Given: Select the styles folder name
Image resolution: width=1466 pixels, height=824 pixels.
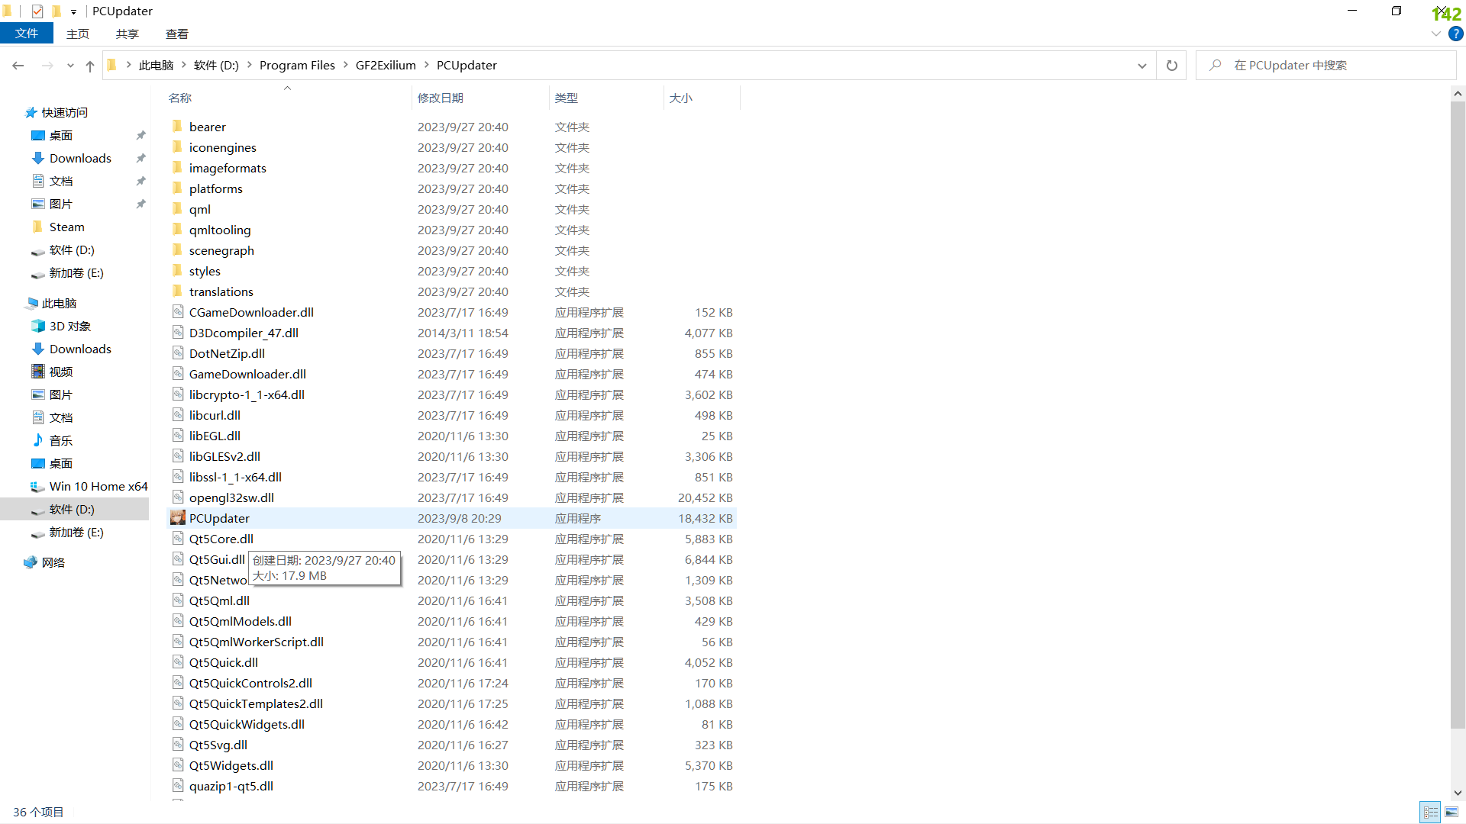Looking at the screenshot, I should click(205, 271).
